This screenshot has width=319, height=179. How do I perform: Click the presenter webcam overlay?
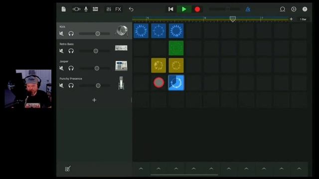[x=28, y=89]
